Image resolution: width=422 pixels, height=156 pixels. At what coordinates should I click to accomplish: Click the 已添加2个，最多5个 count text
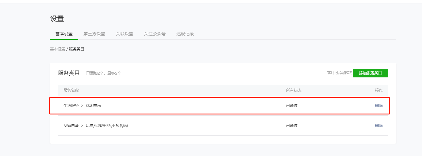click(104, 73)
